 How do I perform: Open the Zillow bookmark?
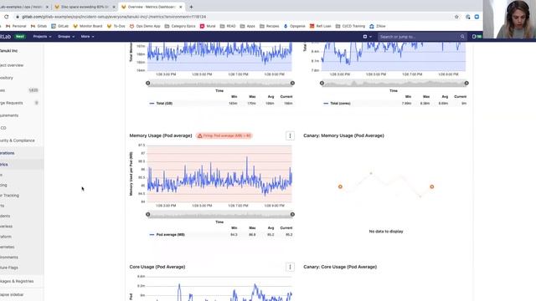pos(378,26)
